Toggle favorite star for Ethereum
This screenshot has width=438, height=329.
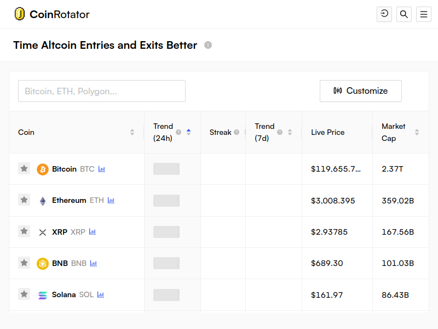click(24, 200)
